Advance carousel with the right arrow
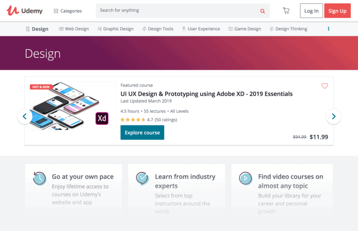Viewport: 358px width, 231px height. [x=333, y=116]
